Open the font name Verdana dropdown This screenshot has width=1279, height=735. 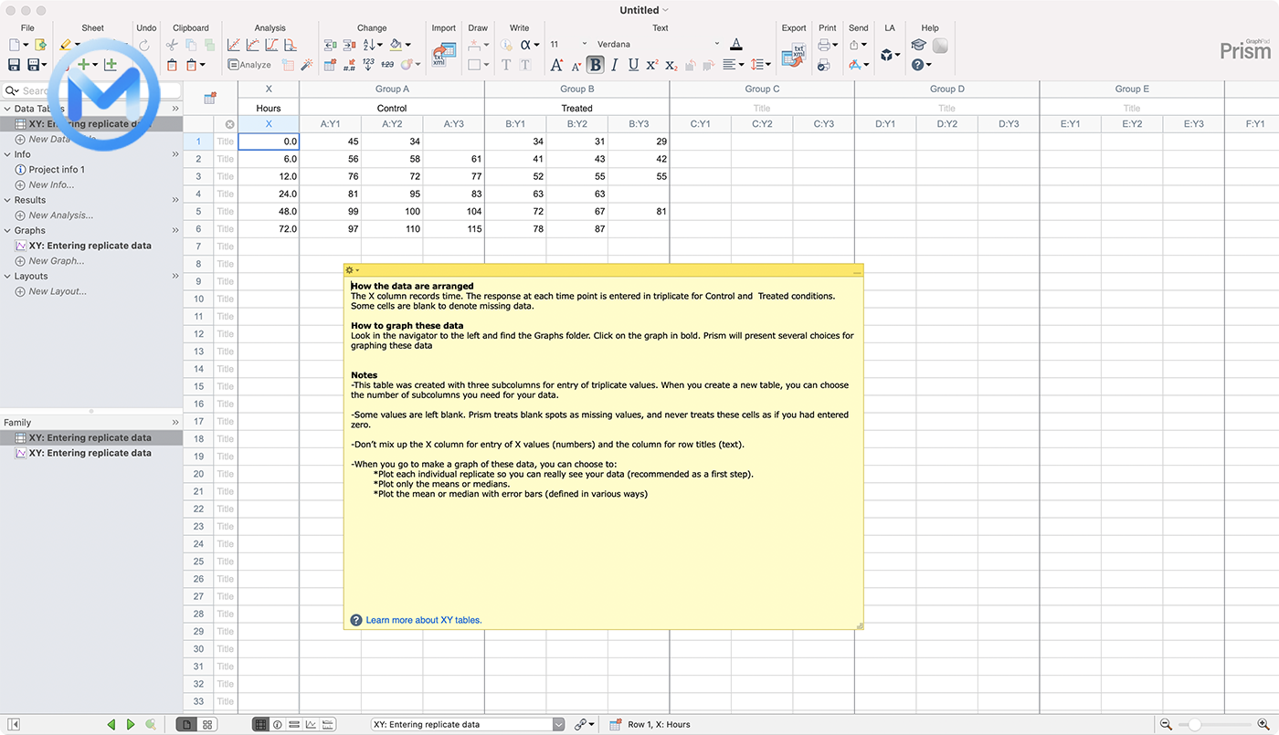coord(658,44)
